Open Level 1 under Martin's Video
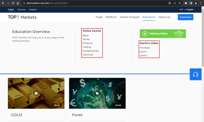204x122 pixels. pyautogui.click(x=143, y=52)
